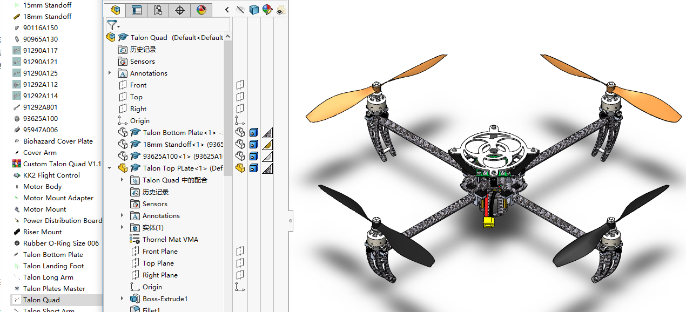686x312 pixels.
Task: Select the Biohazard Cover Plate file
Action: (58, 141)
